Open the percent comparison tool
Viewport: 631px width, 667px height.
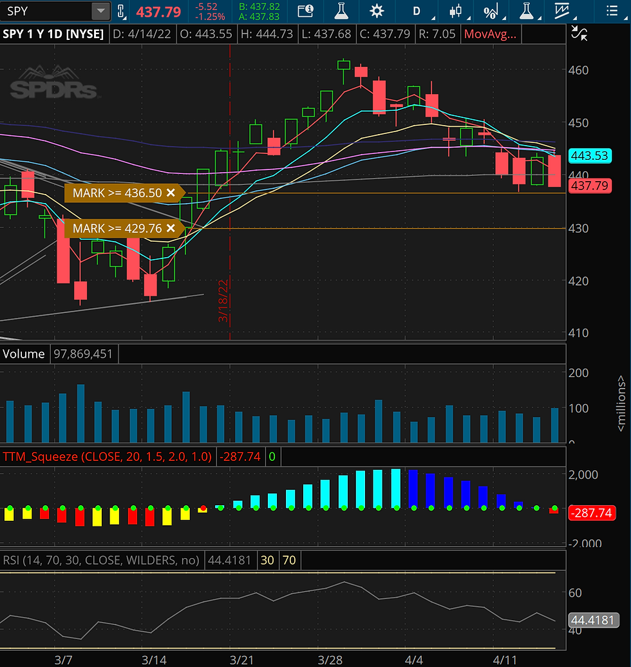point(491,12)
